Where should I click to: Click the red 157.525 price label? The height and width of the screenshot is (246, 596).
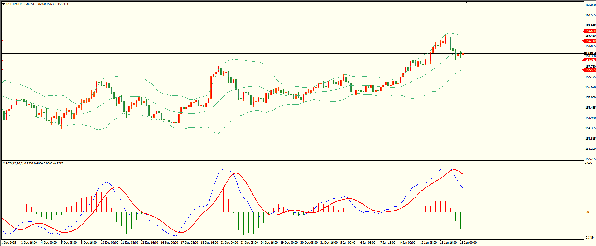click(590, 70)
